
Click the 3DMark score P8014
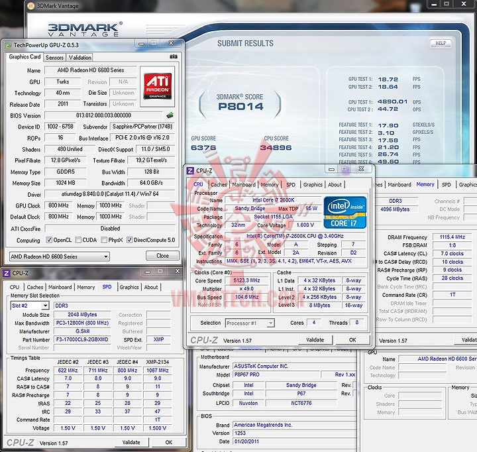[x=240, y=106]
